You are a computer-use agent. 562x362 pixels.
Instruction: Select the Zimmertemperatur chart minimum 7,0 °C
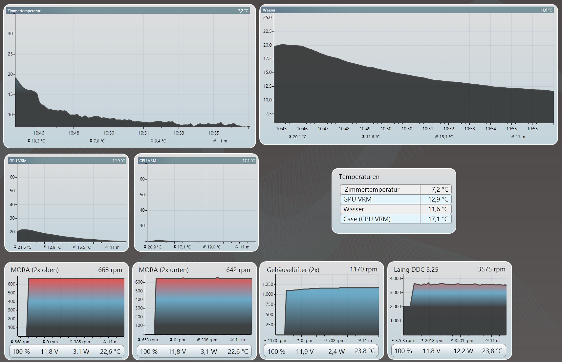click(99, 141)
